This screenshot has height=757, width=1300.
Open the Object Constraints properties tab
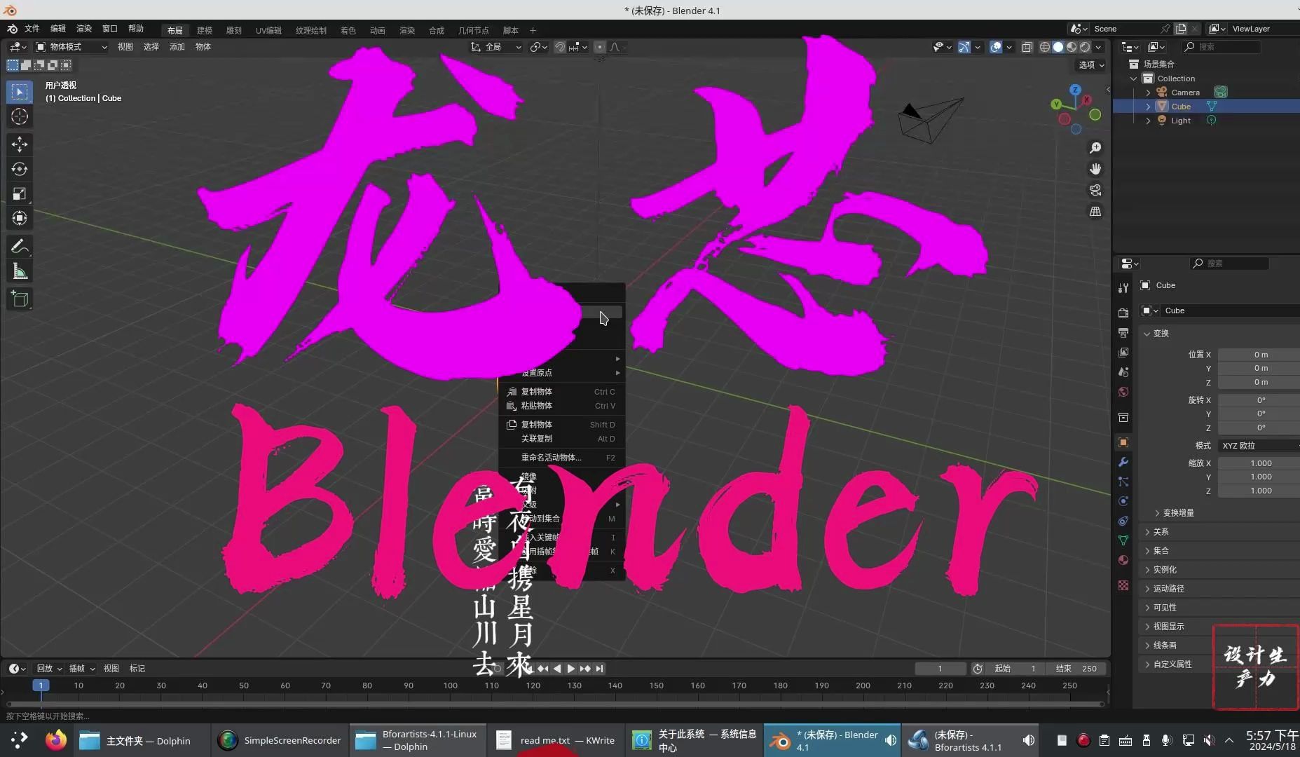tap(1123, 521)
